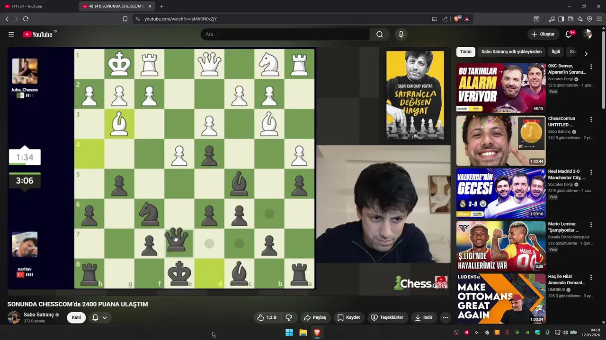Image resolution: width=606 pixels, height=340 pixels.
Task: Click the Katıl join button
Action: pos(76,317)
